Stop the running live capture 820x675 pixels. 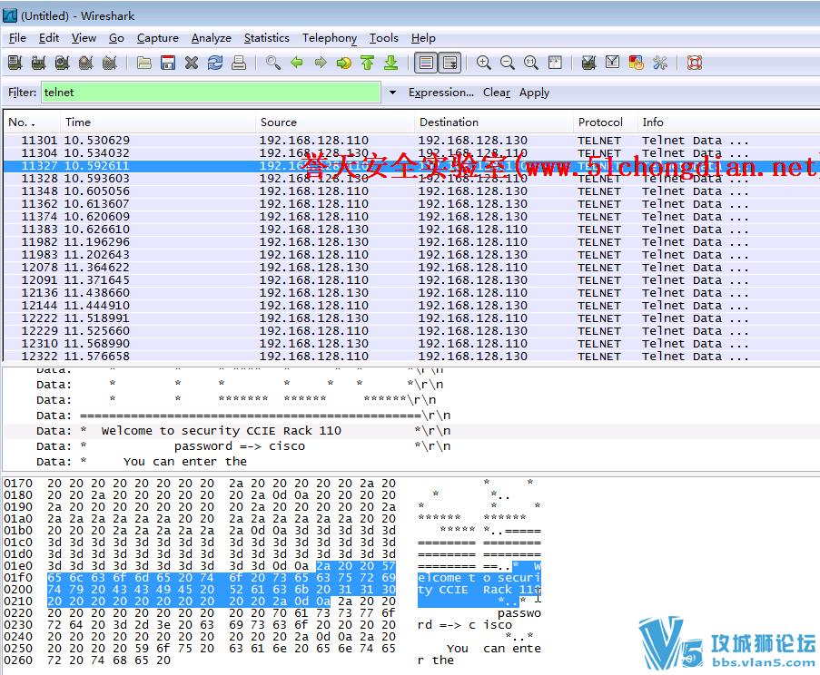click(85, 63)
